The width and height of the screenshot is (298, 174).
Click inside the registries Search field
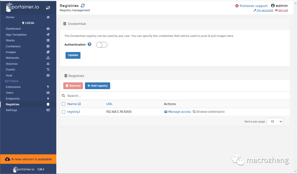coord(175,96)
